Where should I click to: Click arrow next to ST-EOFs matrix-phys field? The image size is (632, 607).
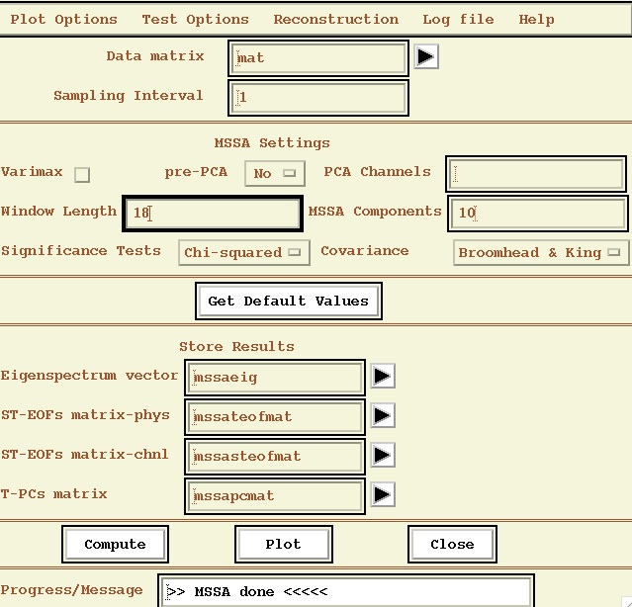click(382, 415)
